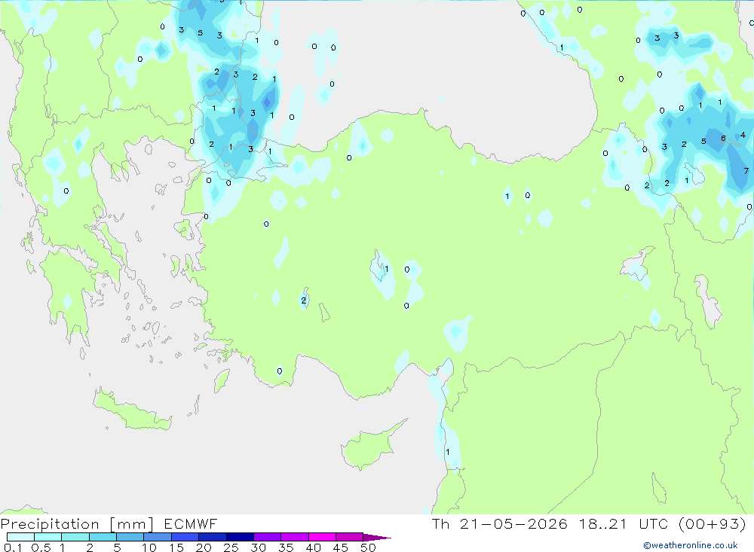The image size is (754, 552).
Task: Select the 30–35 mm purple legend swatch
Action: 267,537
